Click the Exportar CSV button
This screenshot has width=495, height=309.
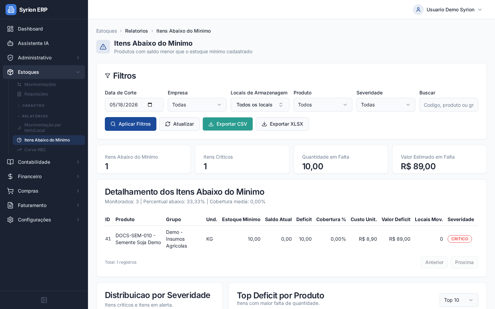tap(228, 124)
